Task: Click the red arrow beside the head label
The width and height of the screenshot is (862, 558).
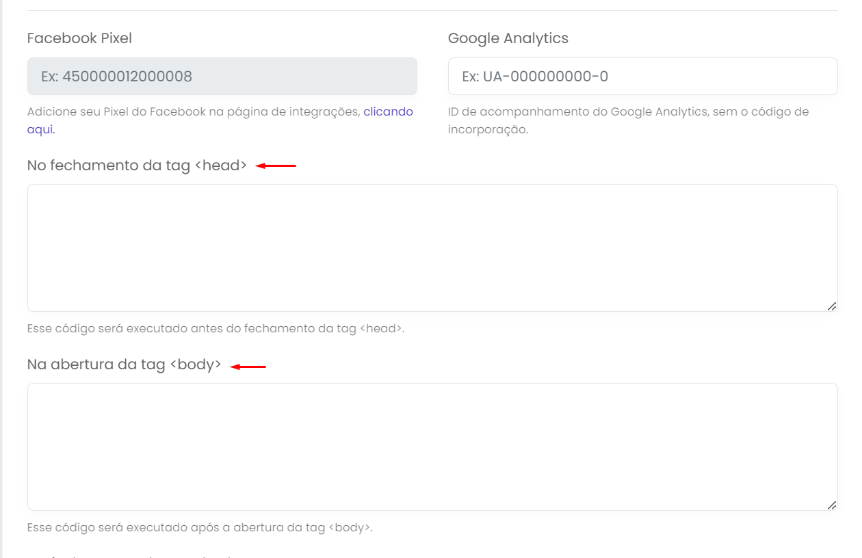Action: click(276, 165)
